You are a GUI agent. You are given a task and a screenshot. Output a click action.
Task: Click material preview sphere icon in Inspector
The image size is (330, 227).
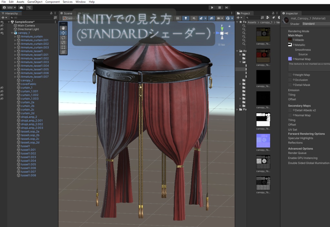[286, 20]
